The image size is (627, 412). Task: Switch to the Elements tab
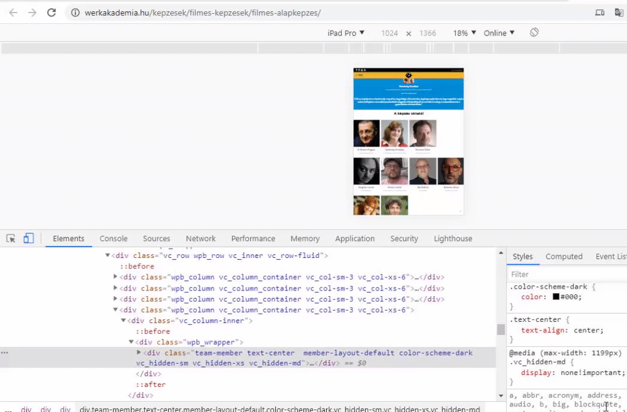68,239
